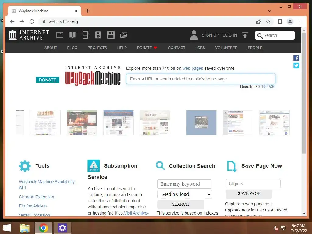Open the Chrome Extension link
Image resolution: width=312 pixels, height=234 pixels.
37,197
